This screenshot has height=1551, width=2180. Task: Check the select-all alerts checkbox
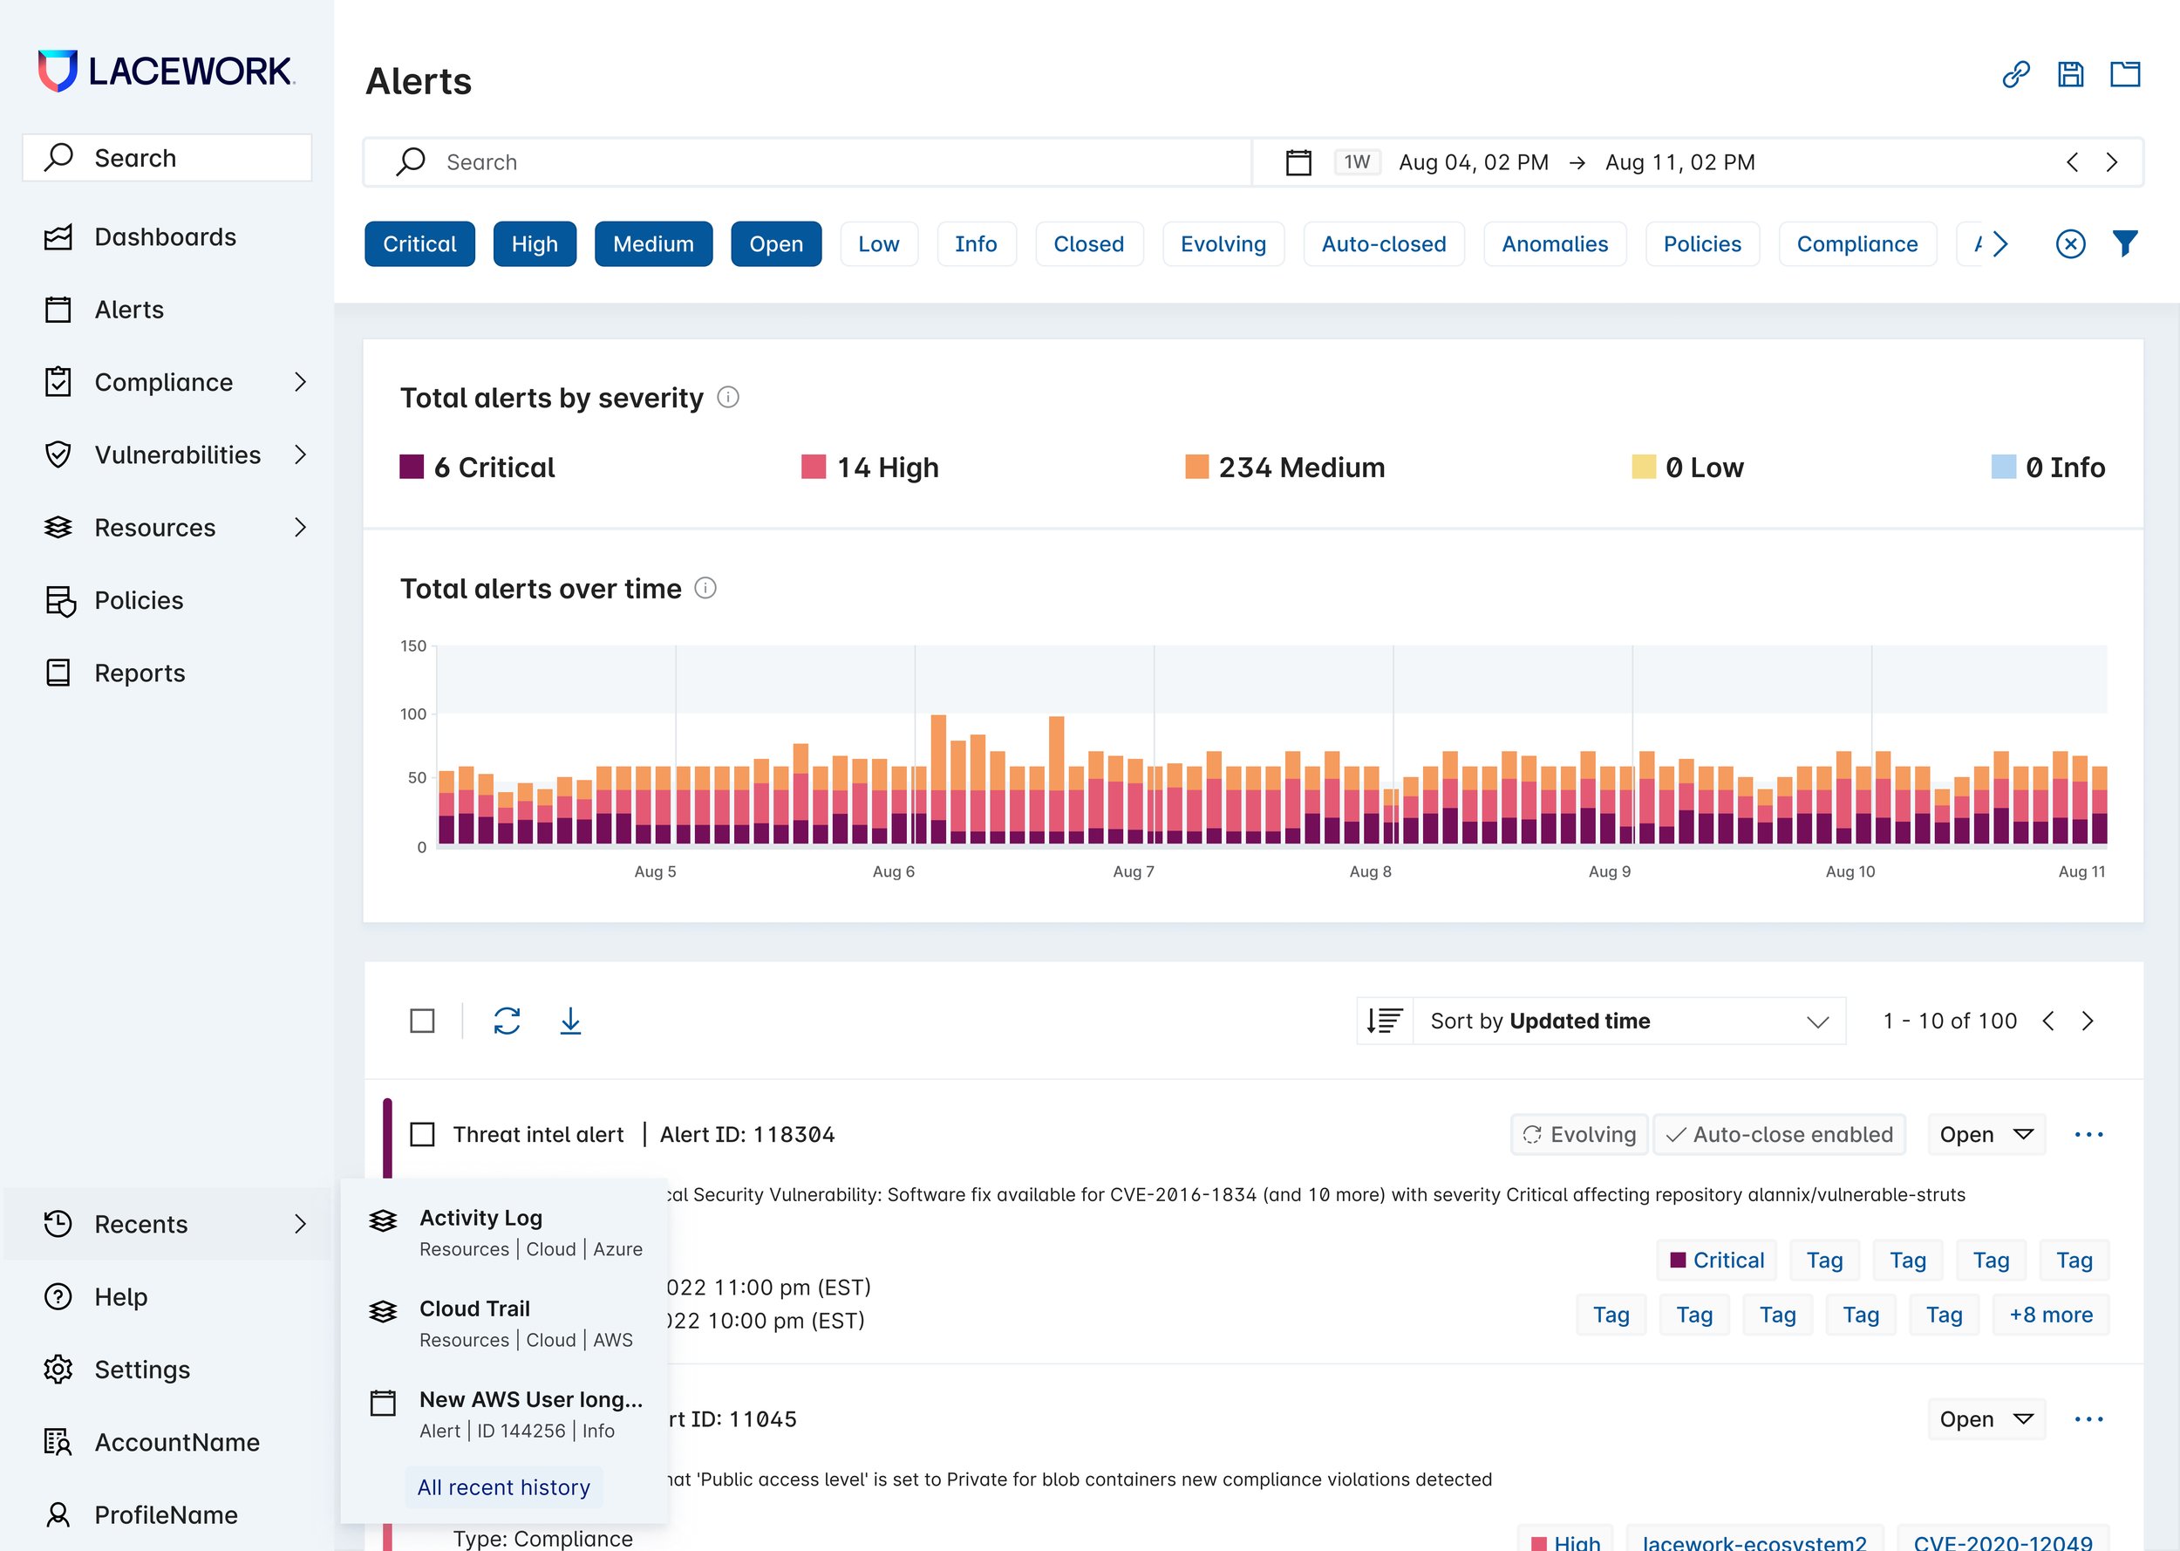click(x=422, y=1021)
